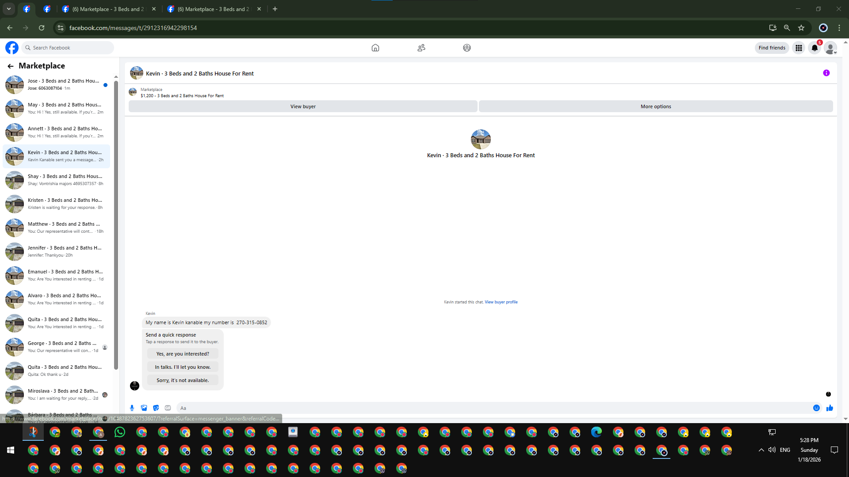
Task: Open the Facebook apps grid menu
Action: coord(799,48)
